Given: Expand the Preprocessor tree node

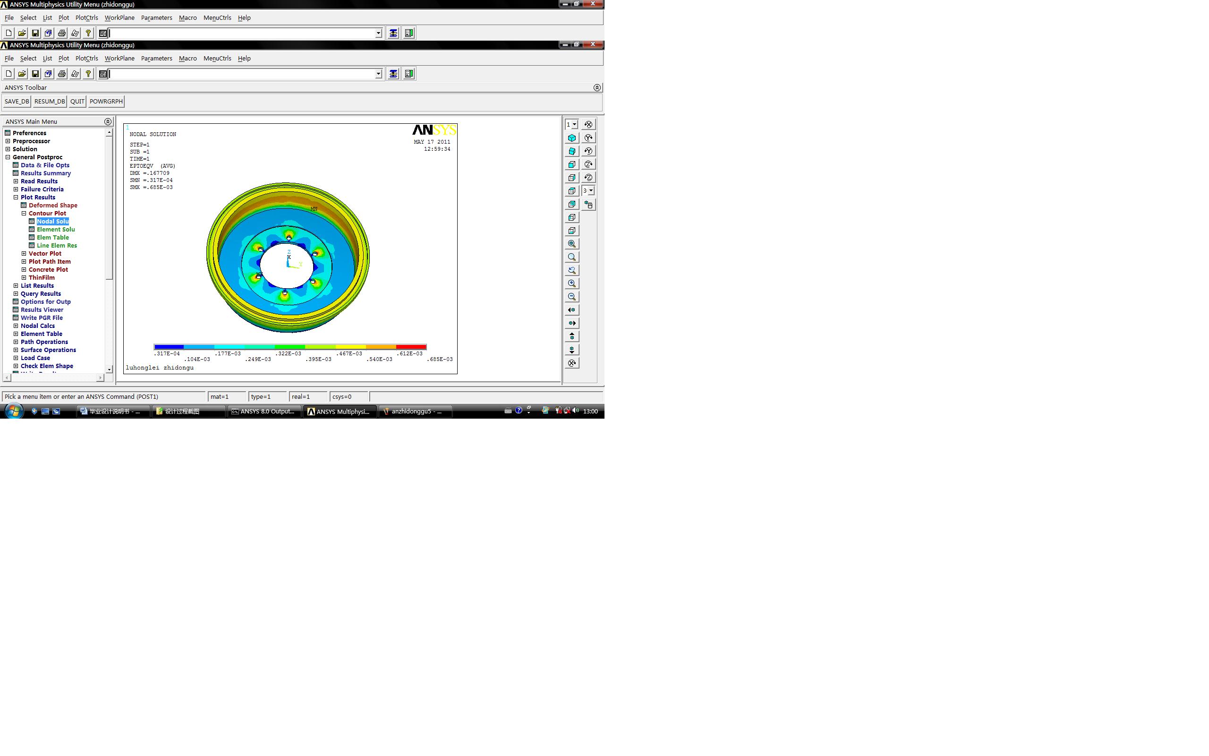Looking at the screenshot, I should click(x=8, y=141).
